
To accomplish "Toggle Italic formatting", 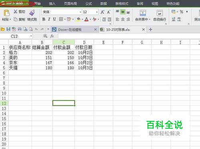I will click(49, 19).
